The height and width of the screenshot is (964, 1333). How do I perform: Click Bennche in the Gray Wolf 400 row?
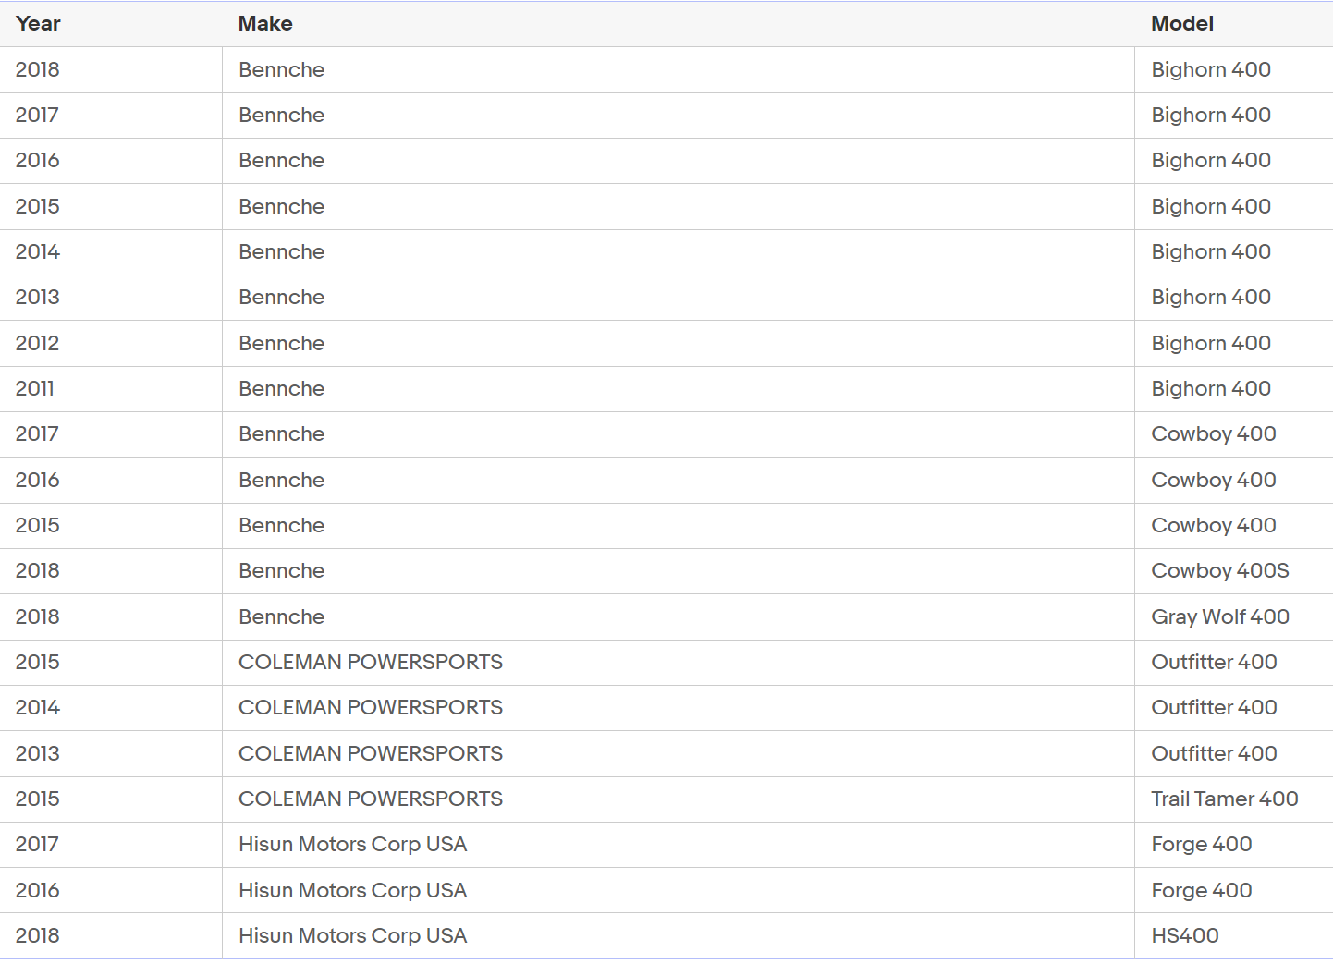(282, 616)
